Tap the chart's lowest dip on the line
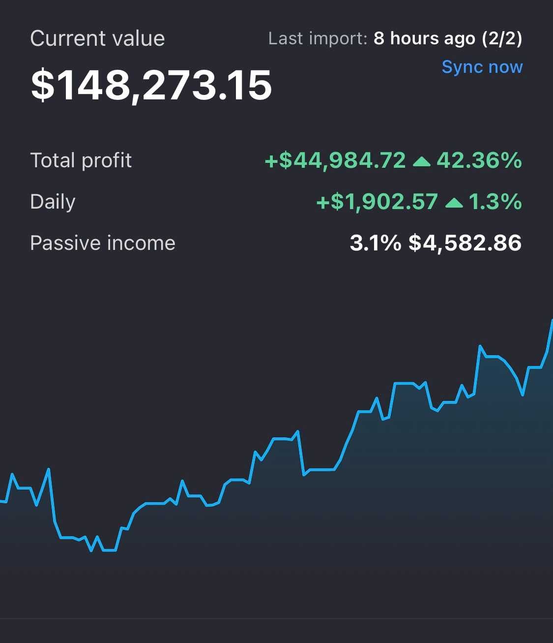 tap(91, 551)
